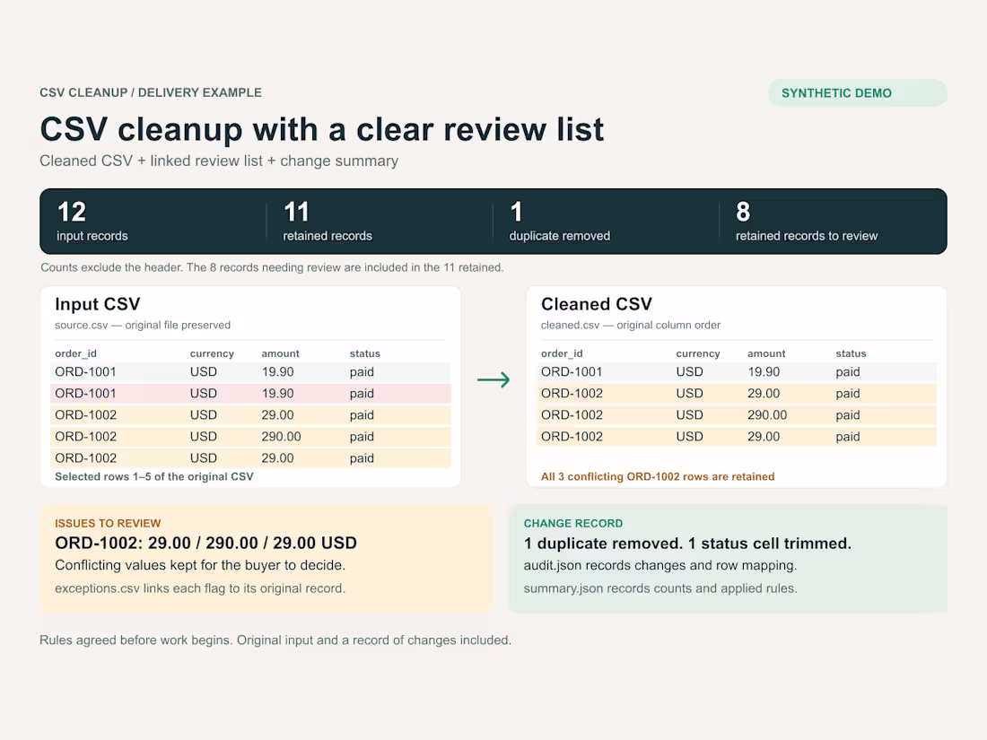Viewport: 987px width, 740px height.
Task: Click the 290.00 amount in Input CSV
Action: [282, 437]
